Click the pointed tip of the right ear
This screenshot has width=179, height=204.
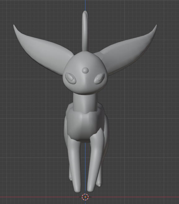156,26
